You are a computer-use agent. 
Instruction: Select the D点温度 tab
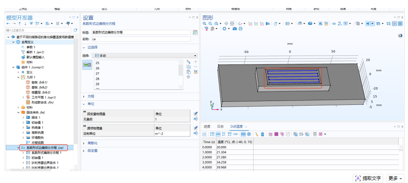[236, 127]
